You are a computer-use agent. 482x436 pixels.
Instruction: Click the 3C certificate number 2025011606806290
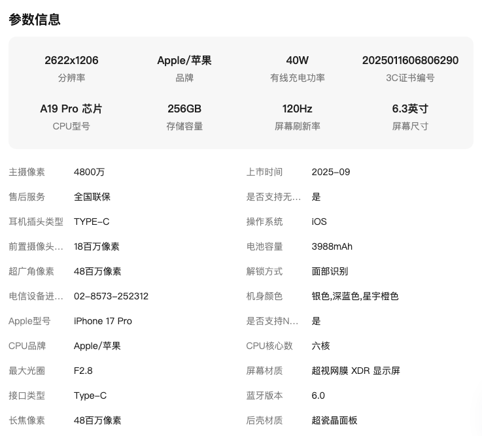(x=410, y=60)
